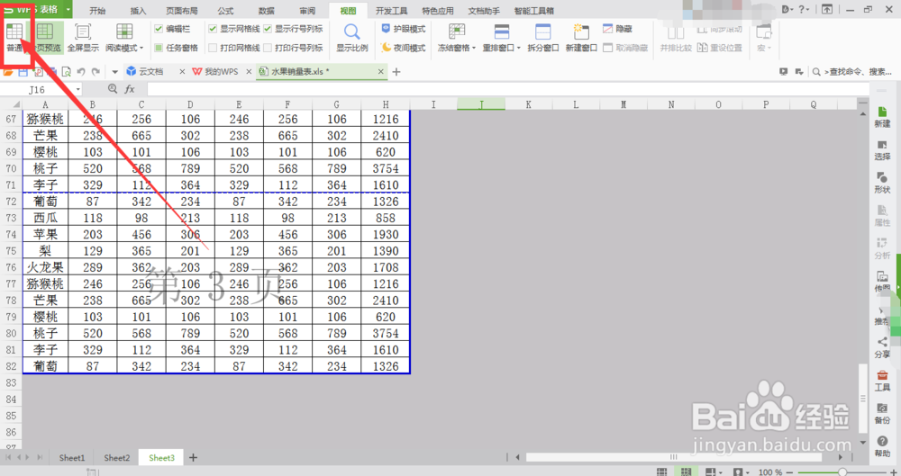Expand reading layout dropdown in status bar
Screen dimensions: 901x476
coord(721,472)
